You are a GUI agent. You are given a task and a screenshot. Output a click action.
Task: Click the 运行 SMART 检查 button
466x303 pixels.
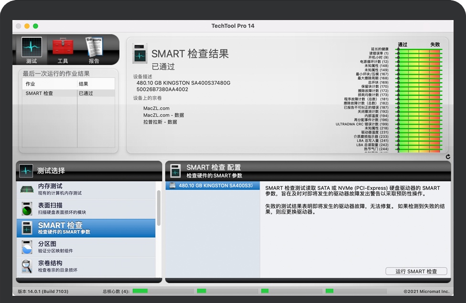tap(416, 271)
